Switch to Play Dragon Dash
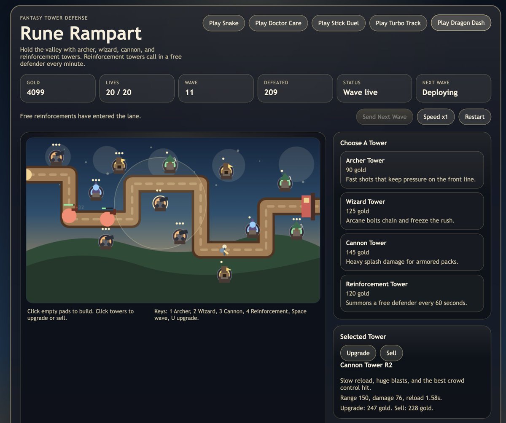Screen dimensions: 506x423 [x=460, y=23]
